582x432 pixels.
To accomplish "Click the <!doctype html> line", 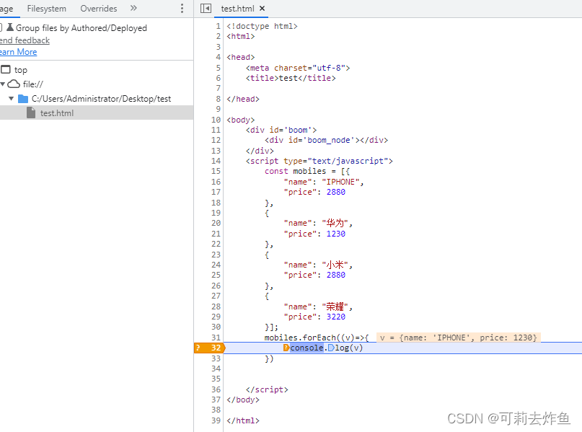I will [262, 26].
